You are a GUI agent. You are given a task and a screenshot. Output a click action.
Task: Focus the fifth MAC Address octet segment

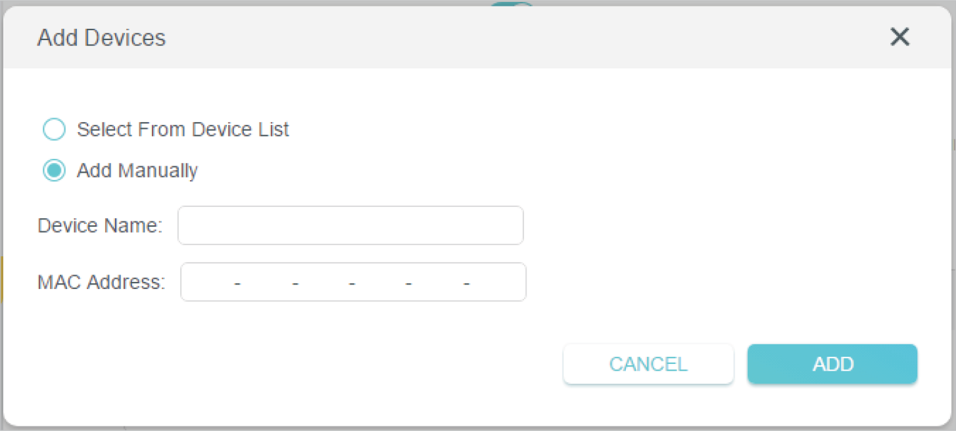[x=438, y=283]
